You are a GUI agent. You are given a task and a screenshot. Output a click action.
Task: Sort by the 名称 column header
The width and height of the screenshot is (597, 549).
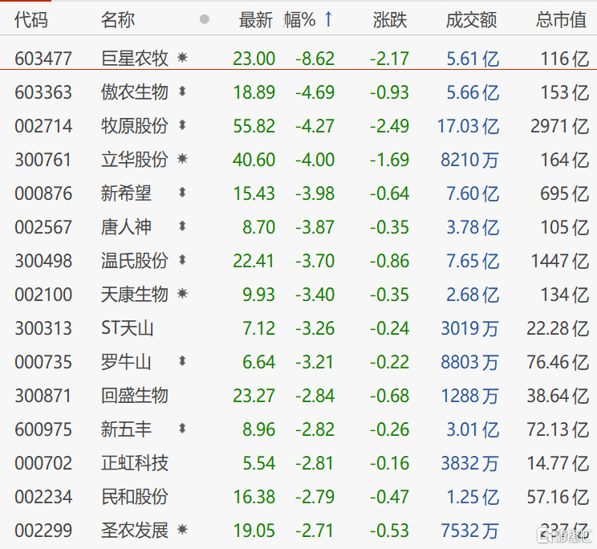pos(118,19)
